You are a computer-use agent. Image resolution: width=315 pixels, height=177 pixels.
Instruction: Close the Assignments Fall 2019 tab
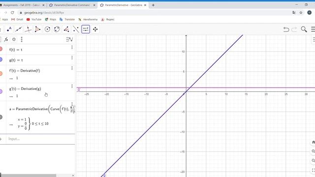pyautogui.click(x=43, y=5)
